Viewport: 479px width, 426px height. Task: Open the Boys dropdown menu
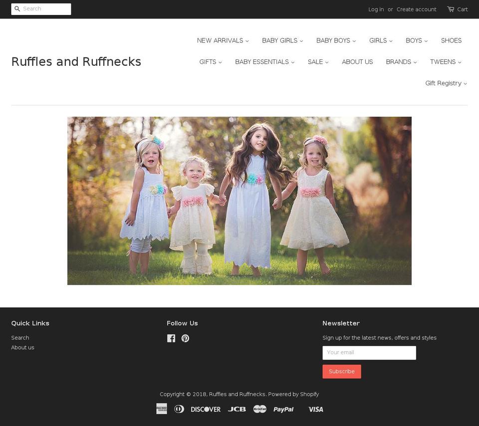point(417,40)
